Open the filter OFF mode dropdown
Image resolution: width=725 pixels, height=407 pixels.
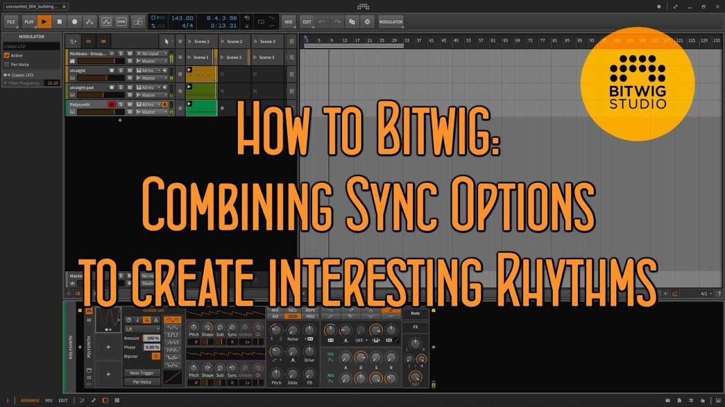[x=360, y=340]
